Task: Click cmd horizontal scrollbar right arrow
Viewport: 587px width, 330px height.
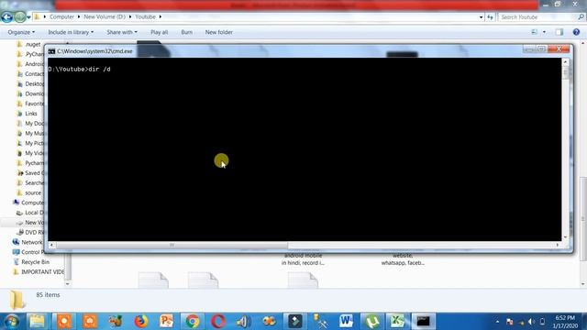Action: (x=558, y=245)
